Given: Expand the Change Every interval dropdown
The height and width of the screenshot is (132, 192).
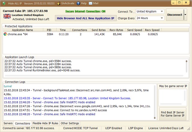Looking at the screenshot, I should (x=162, y=18).
